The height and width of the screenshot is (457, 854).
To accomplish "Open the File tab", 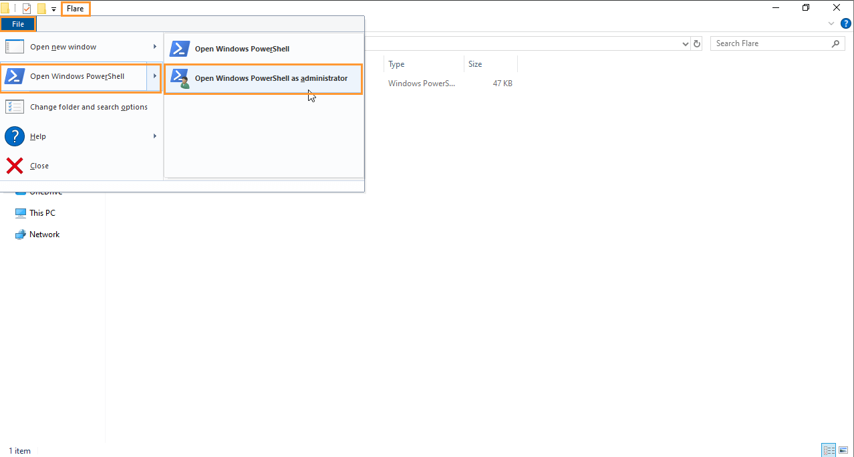I will click(18, 24).
